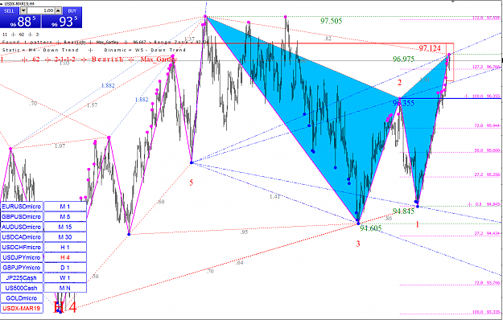503x320 pixels.
Task: Click the BUY one-click trading button
Action: point(72,11)
